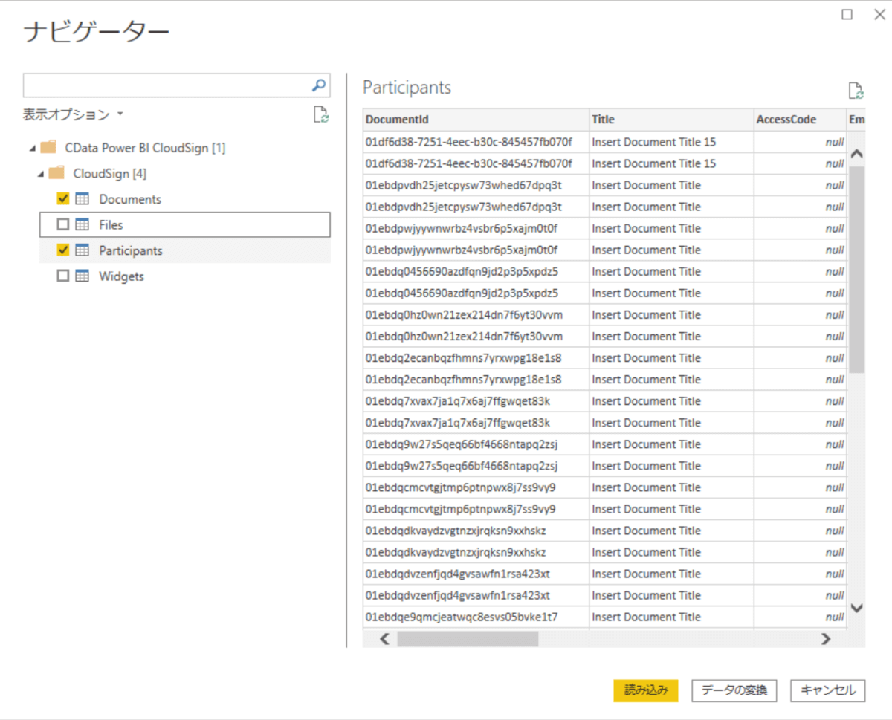Viewport: 892px width, 720px height.
Task: Enable the Files checkbox
Action: (x=63, y=224)
